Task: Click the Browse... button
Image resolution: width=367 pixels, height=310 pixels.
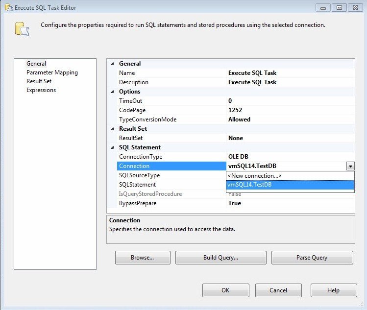Action: (x=143, y=258)
